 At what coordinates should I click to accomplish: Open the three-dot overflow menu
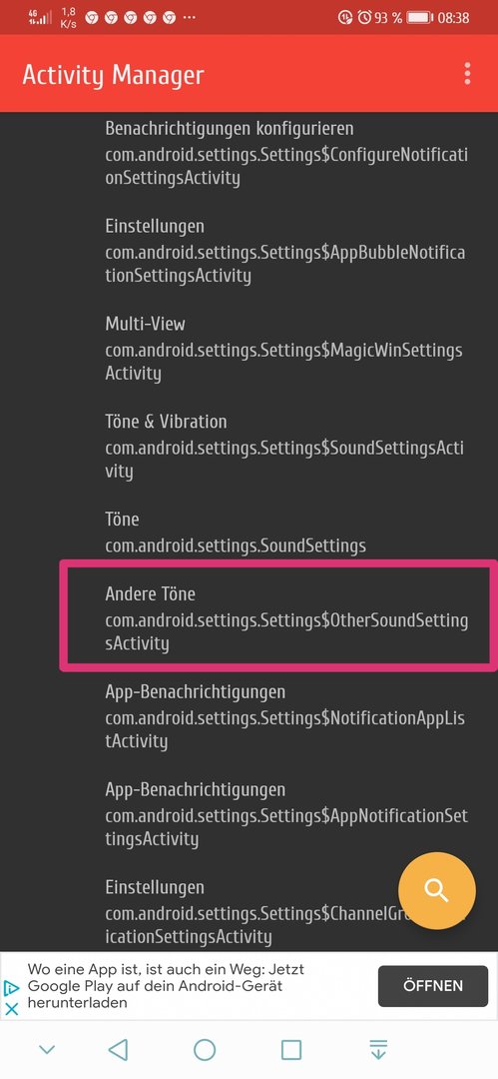467,73
